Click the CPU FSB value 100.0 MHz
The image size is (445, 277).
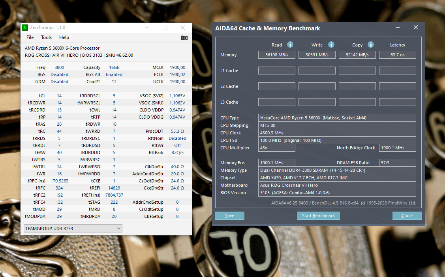click(x=337, y=140)
